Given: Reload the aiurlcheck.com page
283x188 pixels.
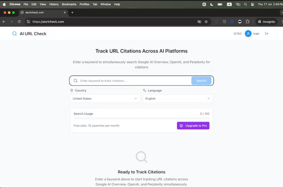Looking at the screenshot, I should [19, 22].
